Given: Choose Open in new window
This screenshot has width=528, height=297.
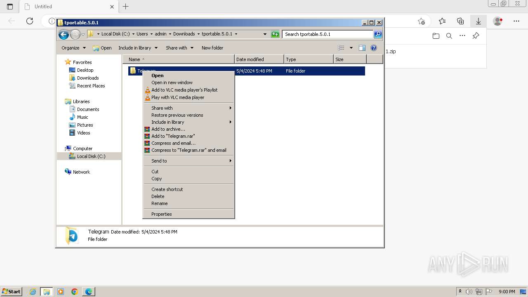Looking at the screenshot, I should (189, 82).
